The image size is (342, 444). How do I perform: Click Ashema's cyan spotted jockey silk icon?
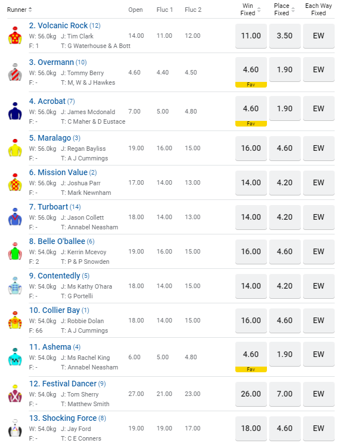(x=14, y=357)
